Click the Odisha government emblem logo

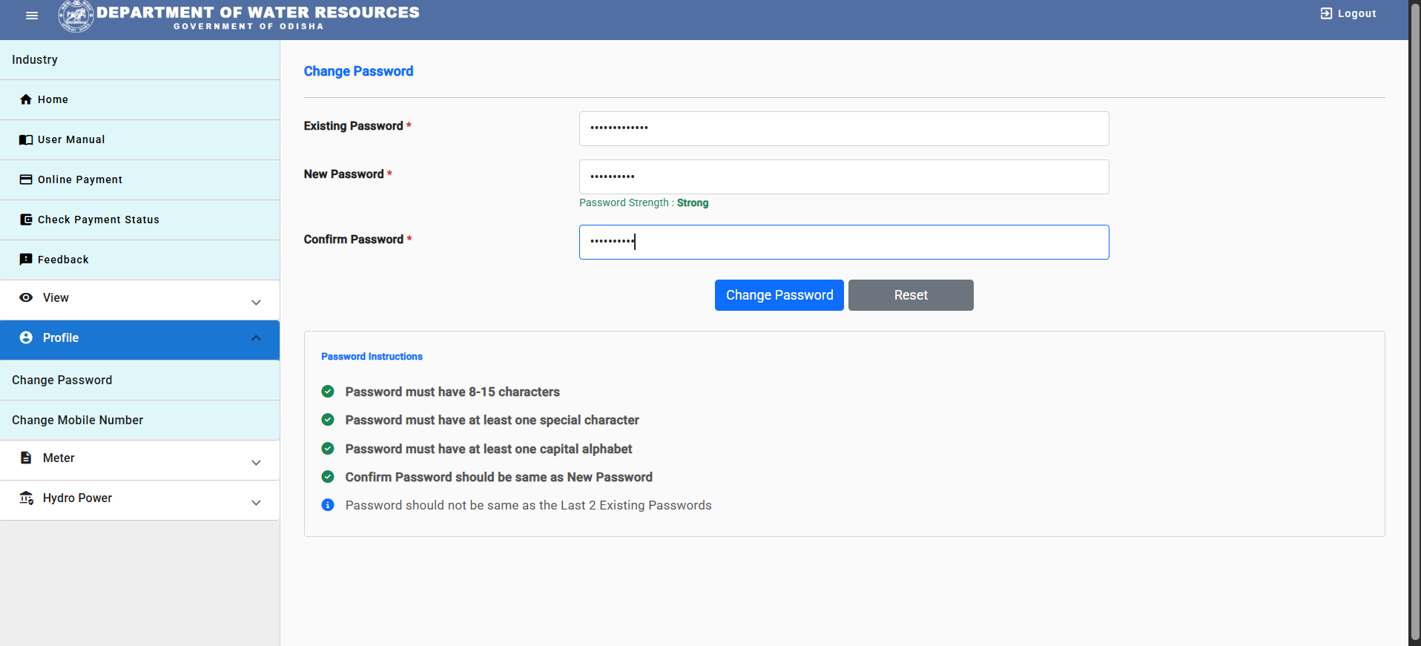pos(76,16)
